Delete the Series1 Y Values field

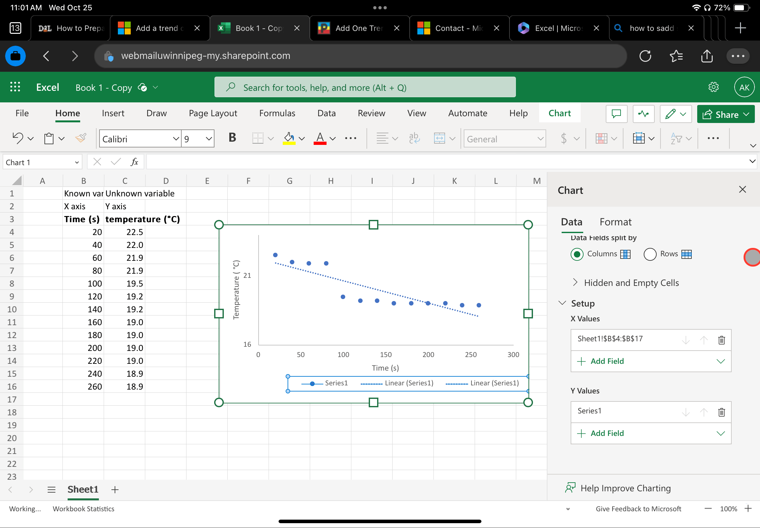point(722,412)
